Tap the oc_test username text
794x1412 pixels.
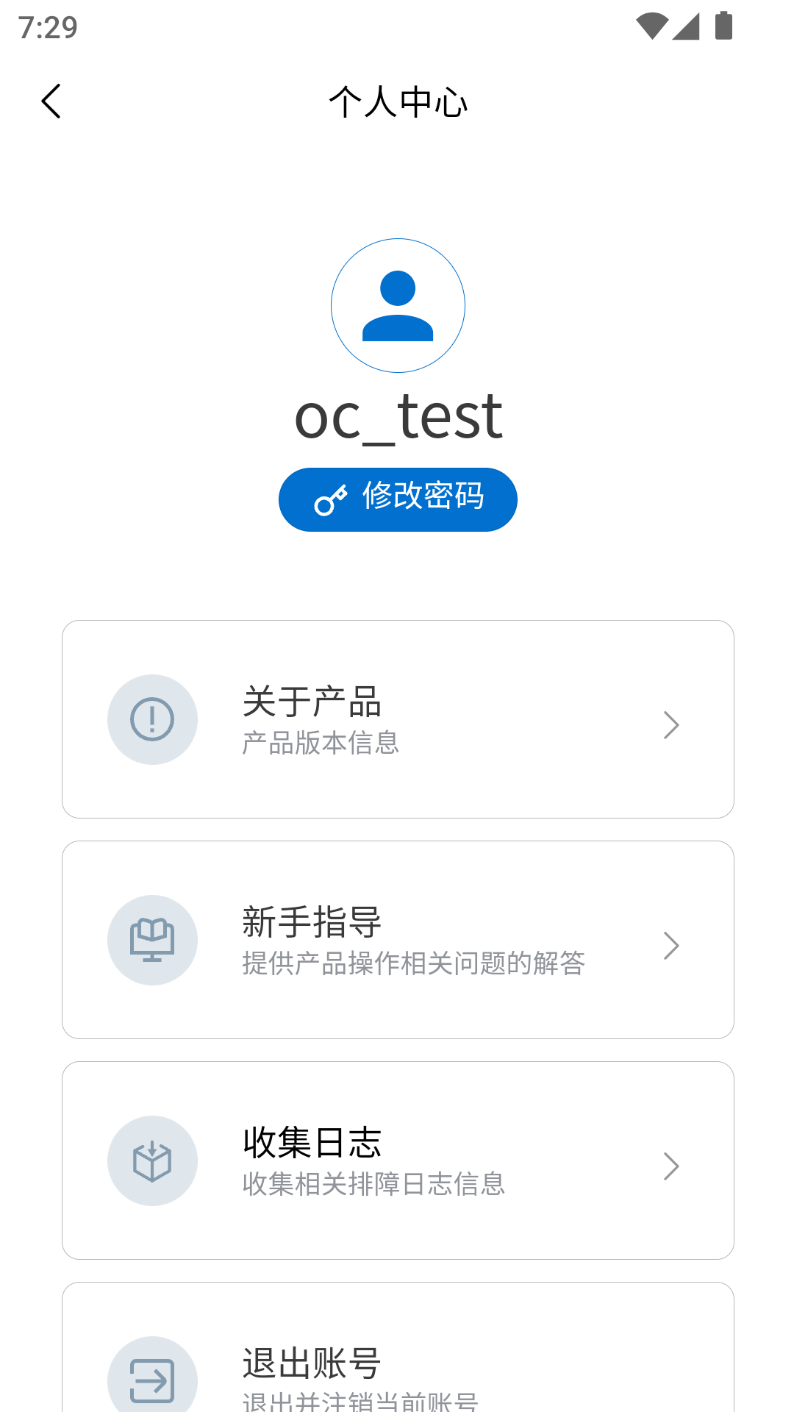[398, 417]
